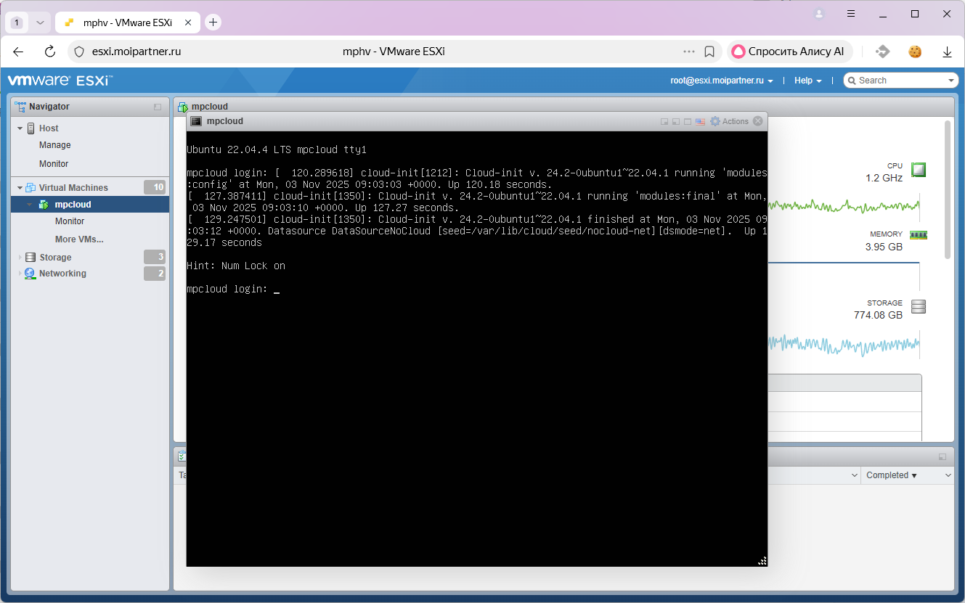Click the browser bookmark icon in address bar

click(709, 52)
